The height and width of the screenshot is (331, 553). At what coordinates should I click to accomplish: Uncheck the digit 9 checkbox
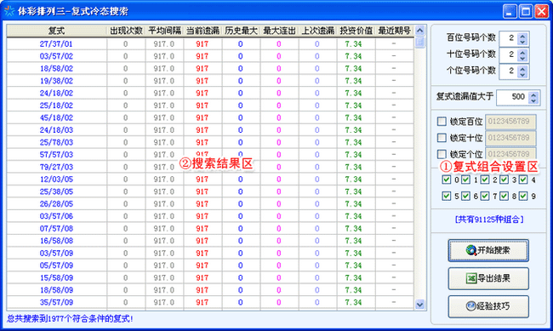[x=523, y=196]
